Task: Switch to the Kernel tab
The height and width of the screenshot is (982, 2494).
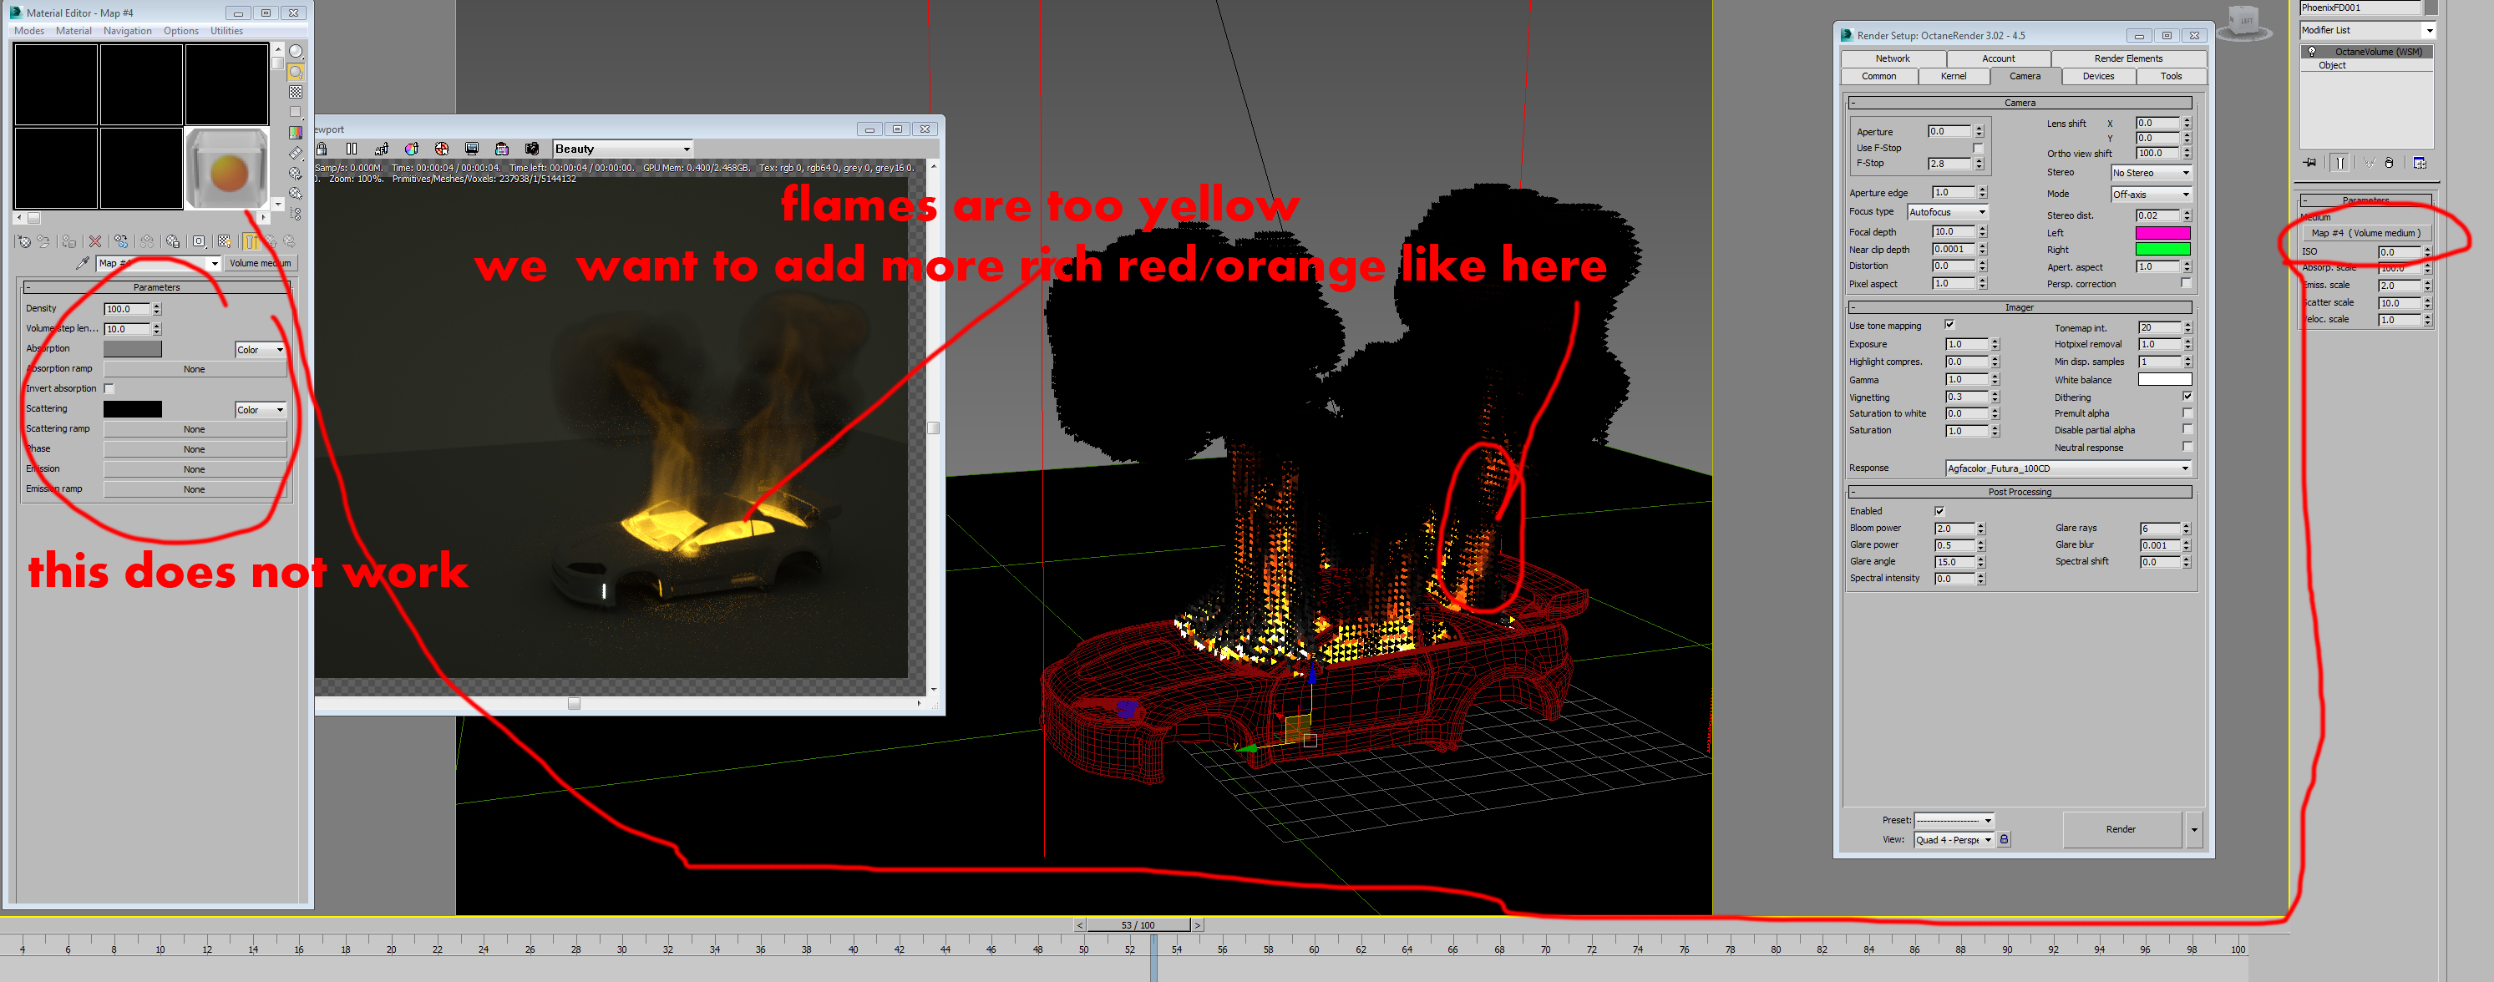Action: 1953,77
